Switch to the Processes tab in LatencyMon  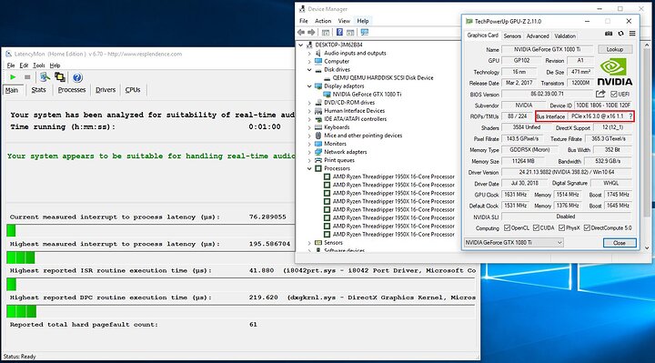pos(72,90)
